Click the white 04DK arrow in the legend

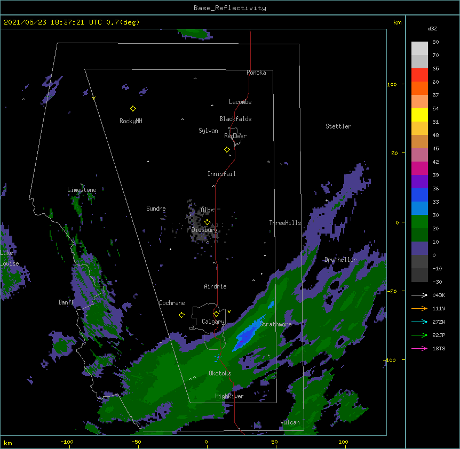(419, 295)
